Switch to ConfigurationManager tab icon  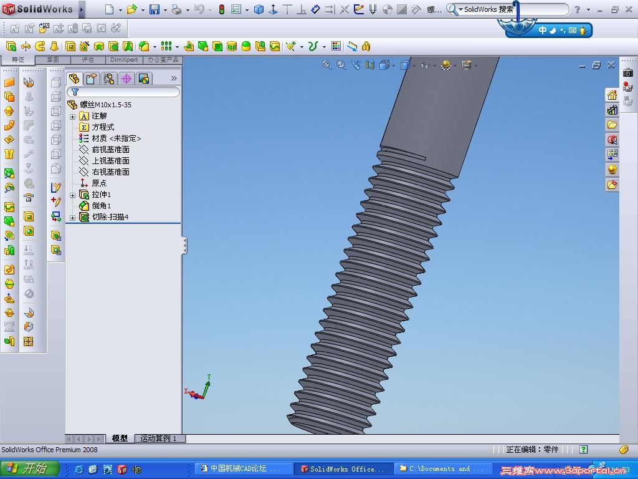109,79
